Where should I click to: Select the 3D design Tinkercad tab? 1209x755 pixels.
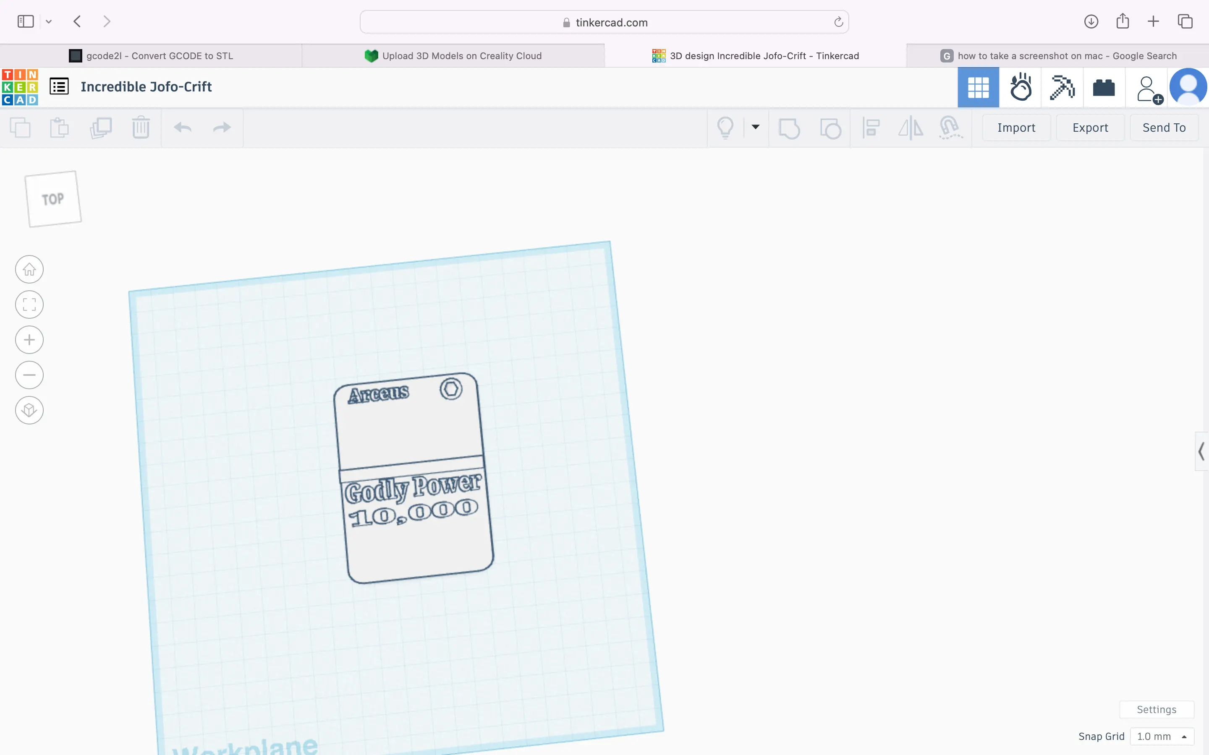[755, 56]
